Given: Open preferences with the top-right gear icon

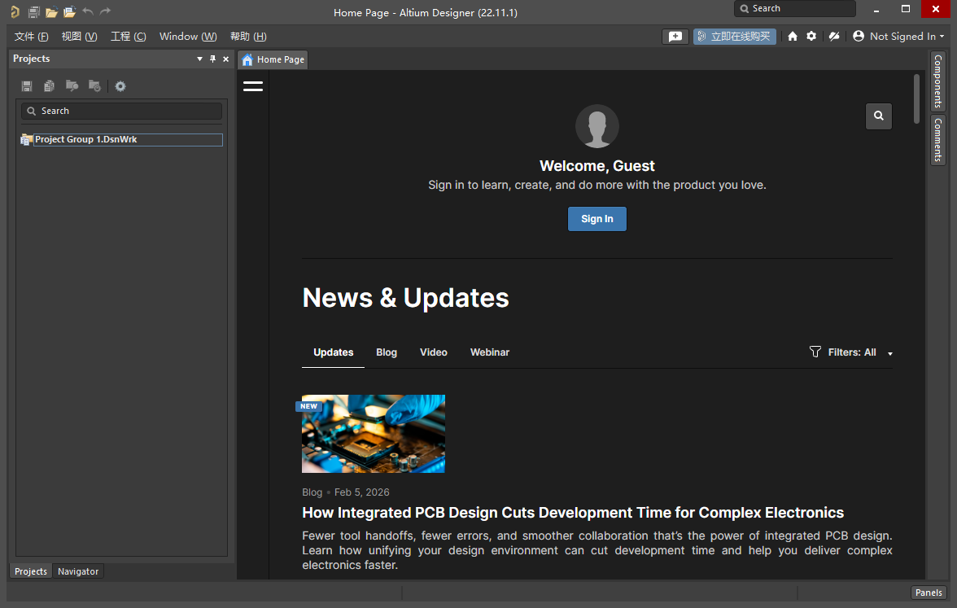Looking at the screenshot, I should tap(811, 37).
